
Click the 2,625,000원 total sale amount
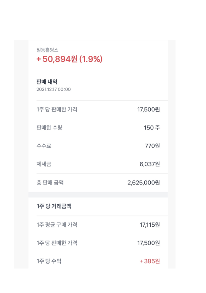(144, 183)
